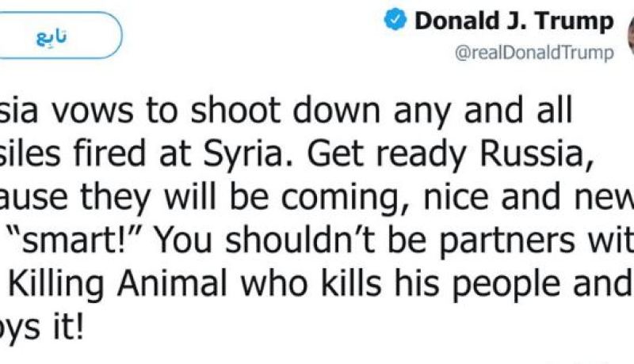Image resolution: width=634 pixels, height=364 pixels.
Task: Click the phrase "nice and new"
Action: [x=529, y=197]
